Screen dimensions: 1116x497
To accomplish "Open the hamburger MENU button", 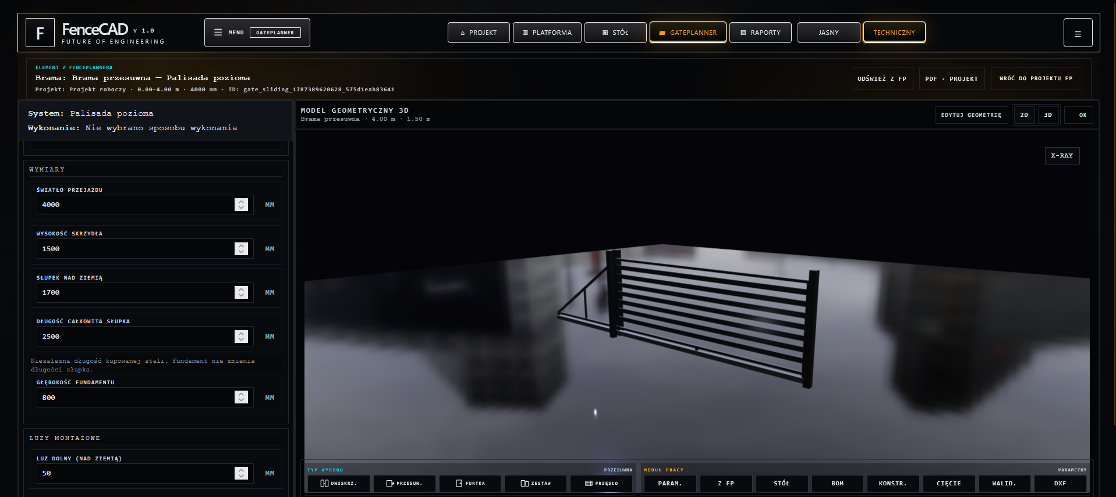I will click(257, 33).
